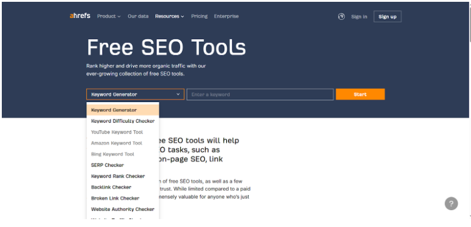Focus the Enter a keyword field
This screenshot has height=227, width=471.
click(260, 94)
